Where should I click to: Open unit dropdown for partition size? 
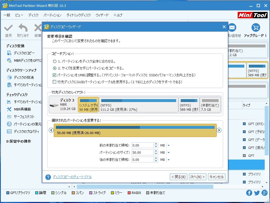[x=169, y=153]
